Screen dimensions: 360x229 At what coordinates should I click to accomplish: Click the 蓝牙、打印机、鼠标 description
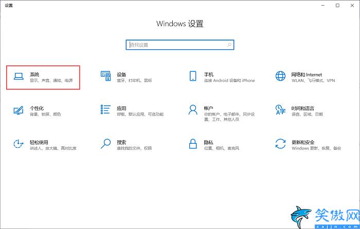tap(135, 81)
